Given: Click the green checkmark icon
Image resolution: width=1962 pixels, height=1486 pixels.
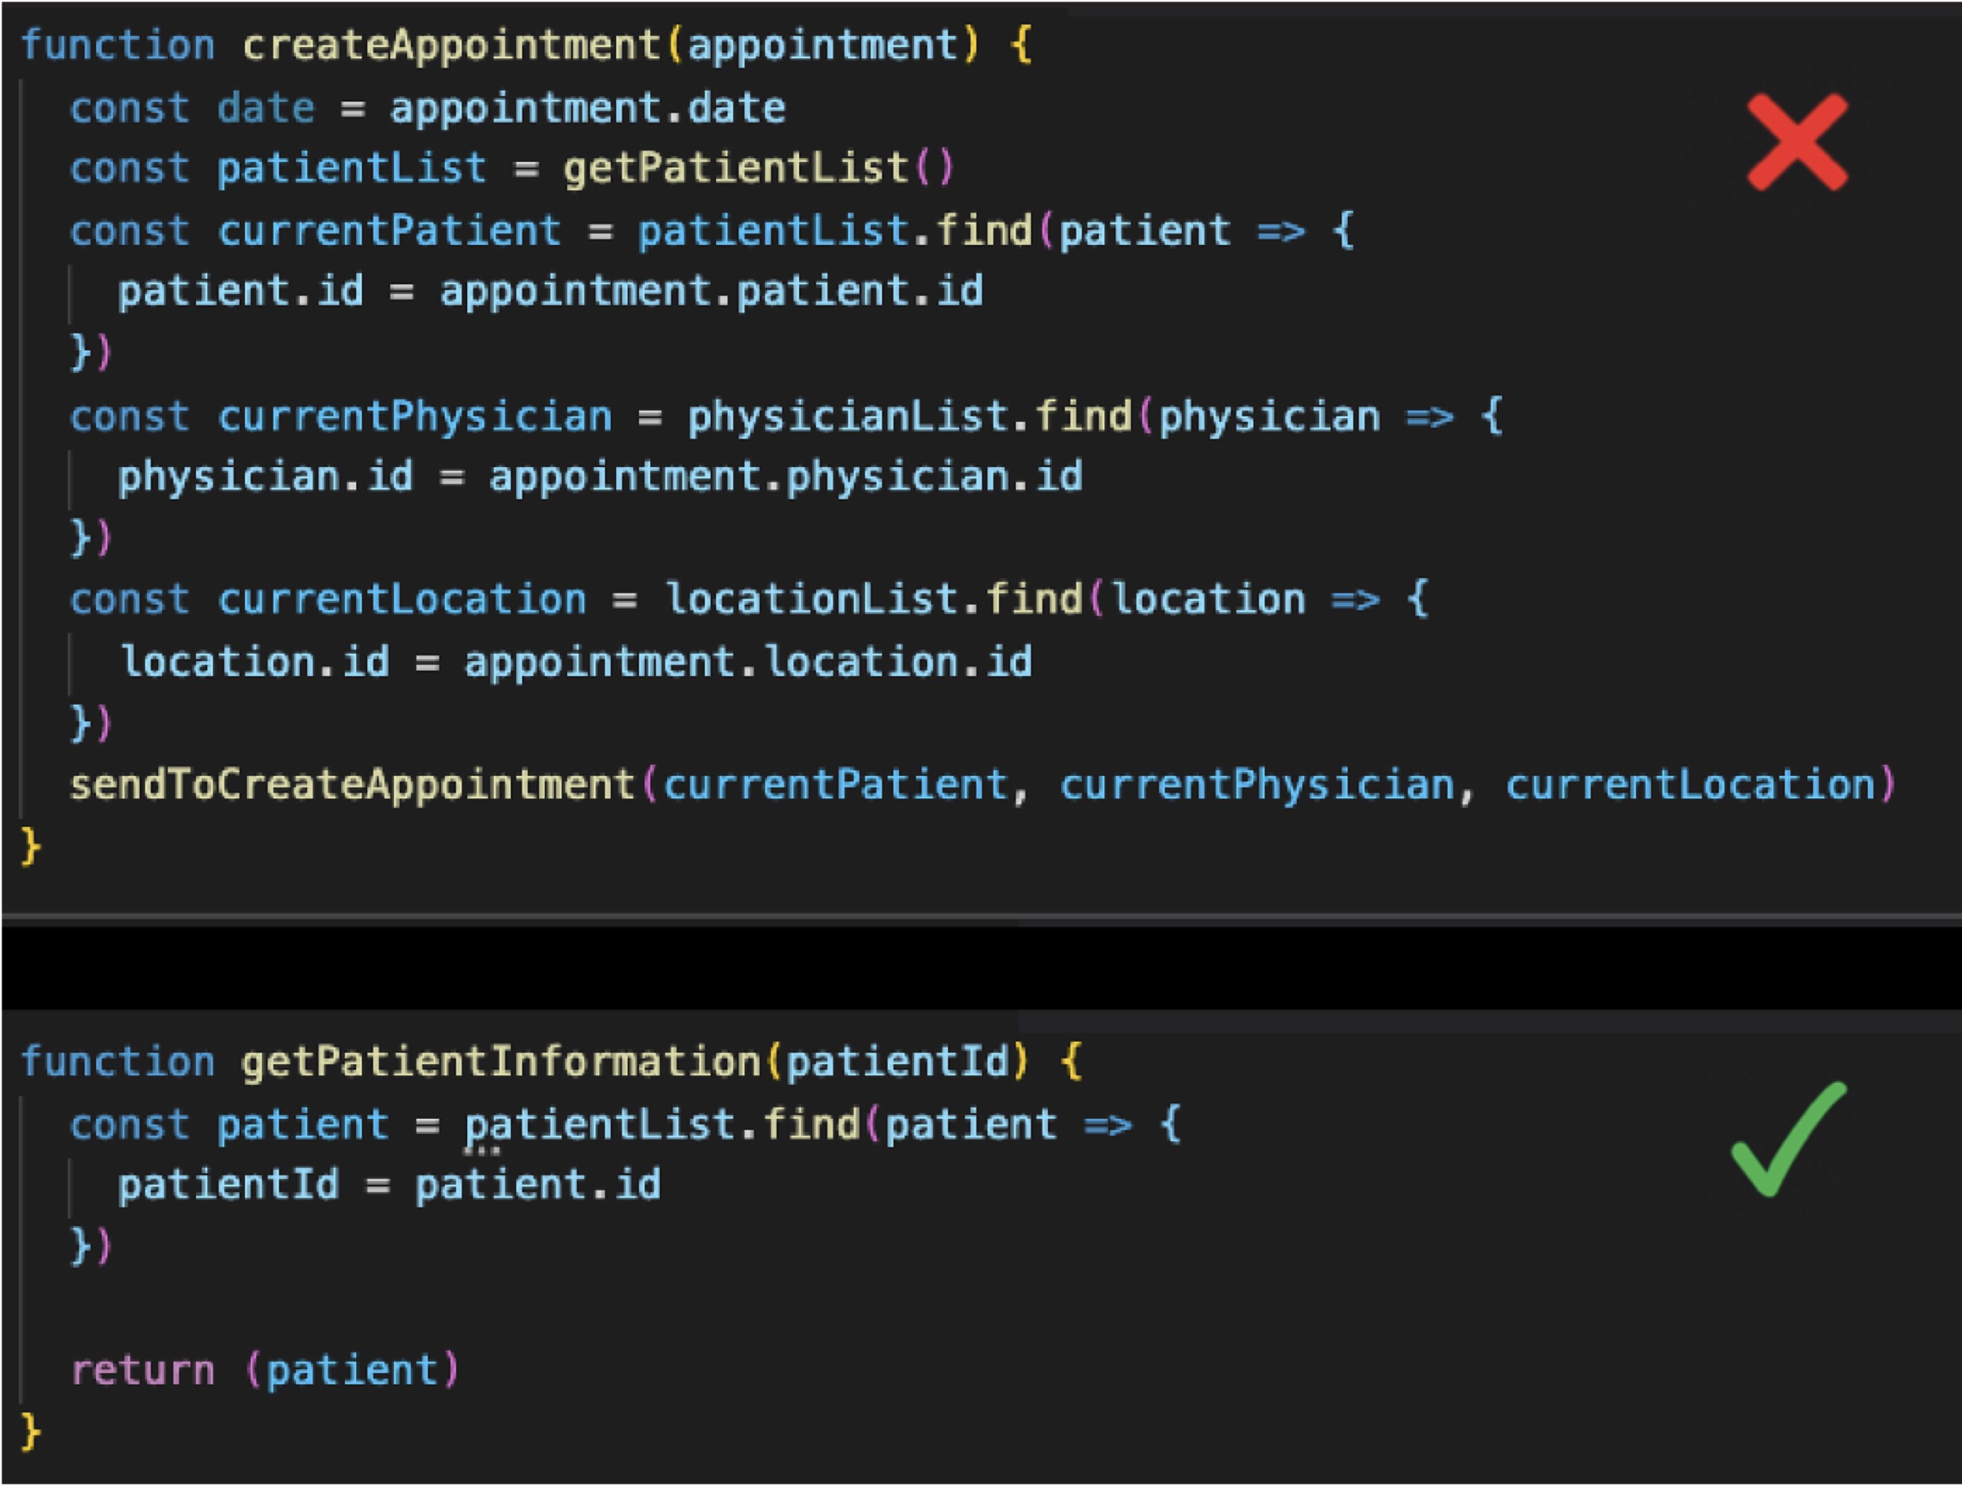Looking at the screenshot, I should [1789, 1139].
